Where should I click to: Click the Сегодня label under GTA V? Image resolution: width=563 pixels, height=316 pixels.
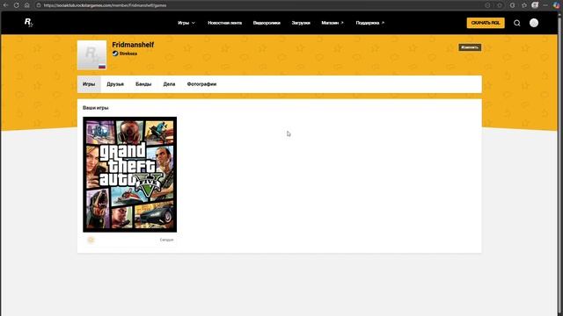166,240
